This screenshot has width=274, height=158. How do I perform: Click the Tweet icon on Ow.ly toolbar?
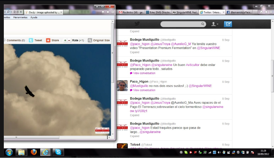tap(31, 40)
